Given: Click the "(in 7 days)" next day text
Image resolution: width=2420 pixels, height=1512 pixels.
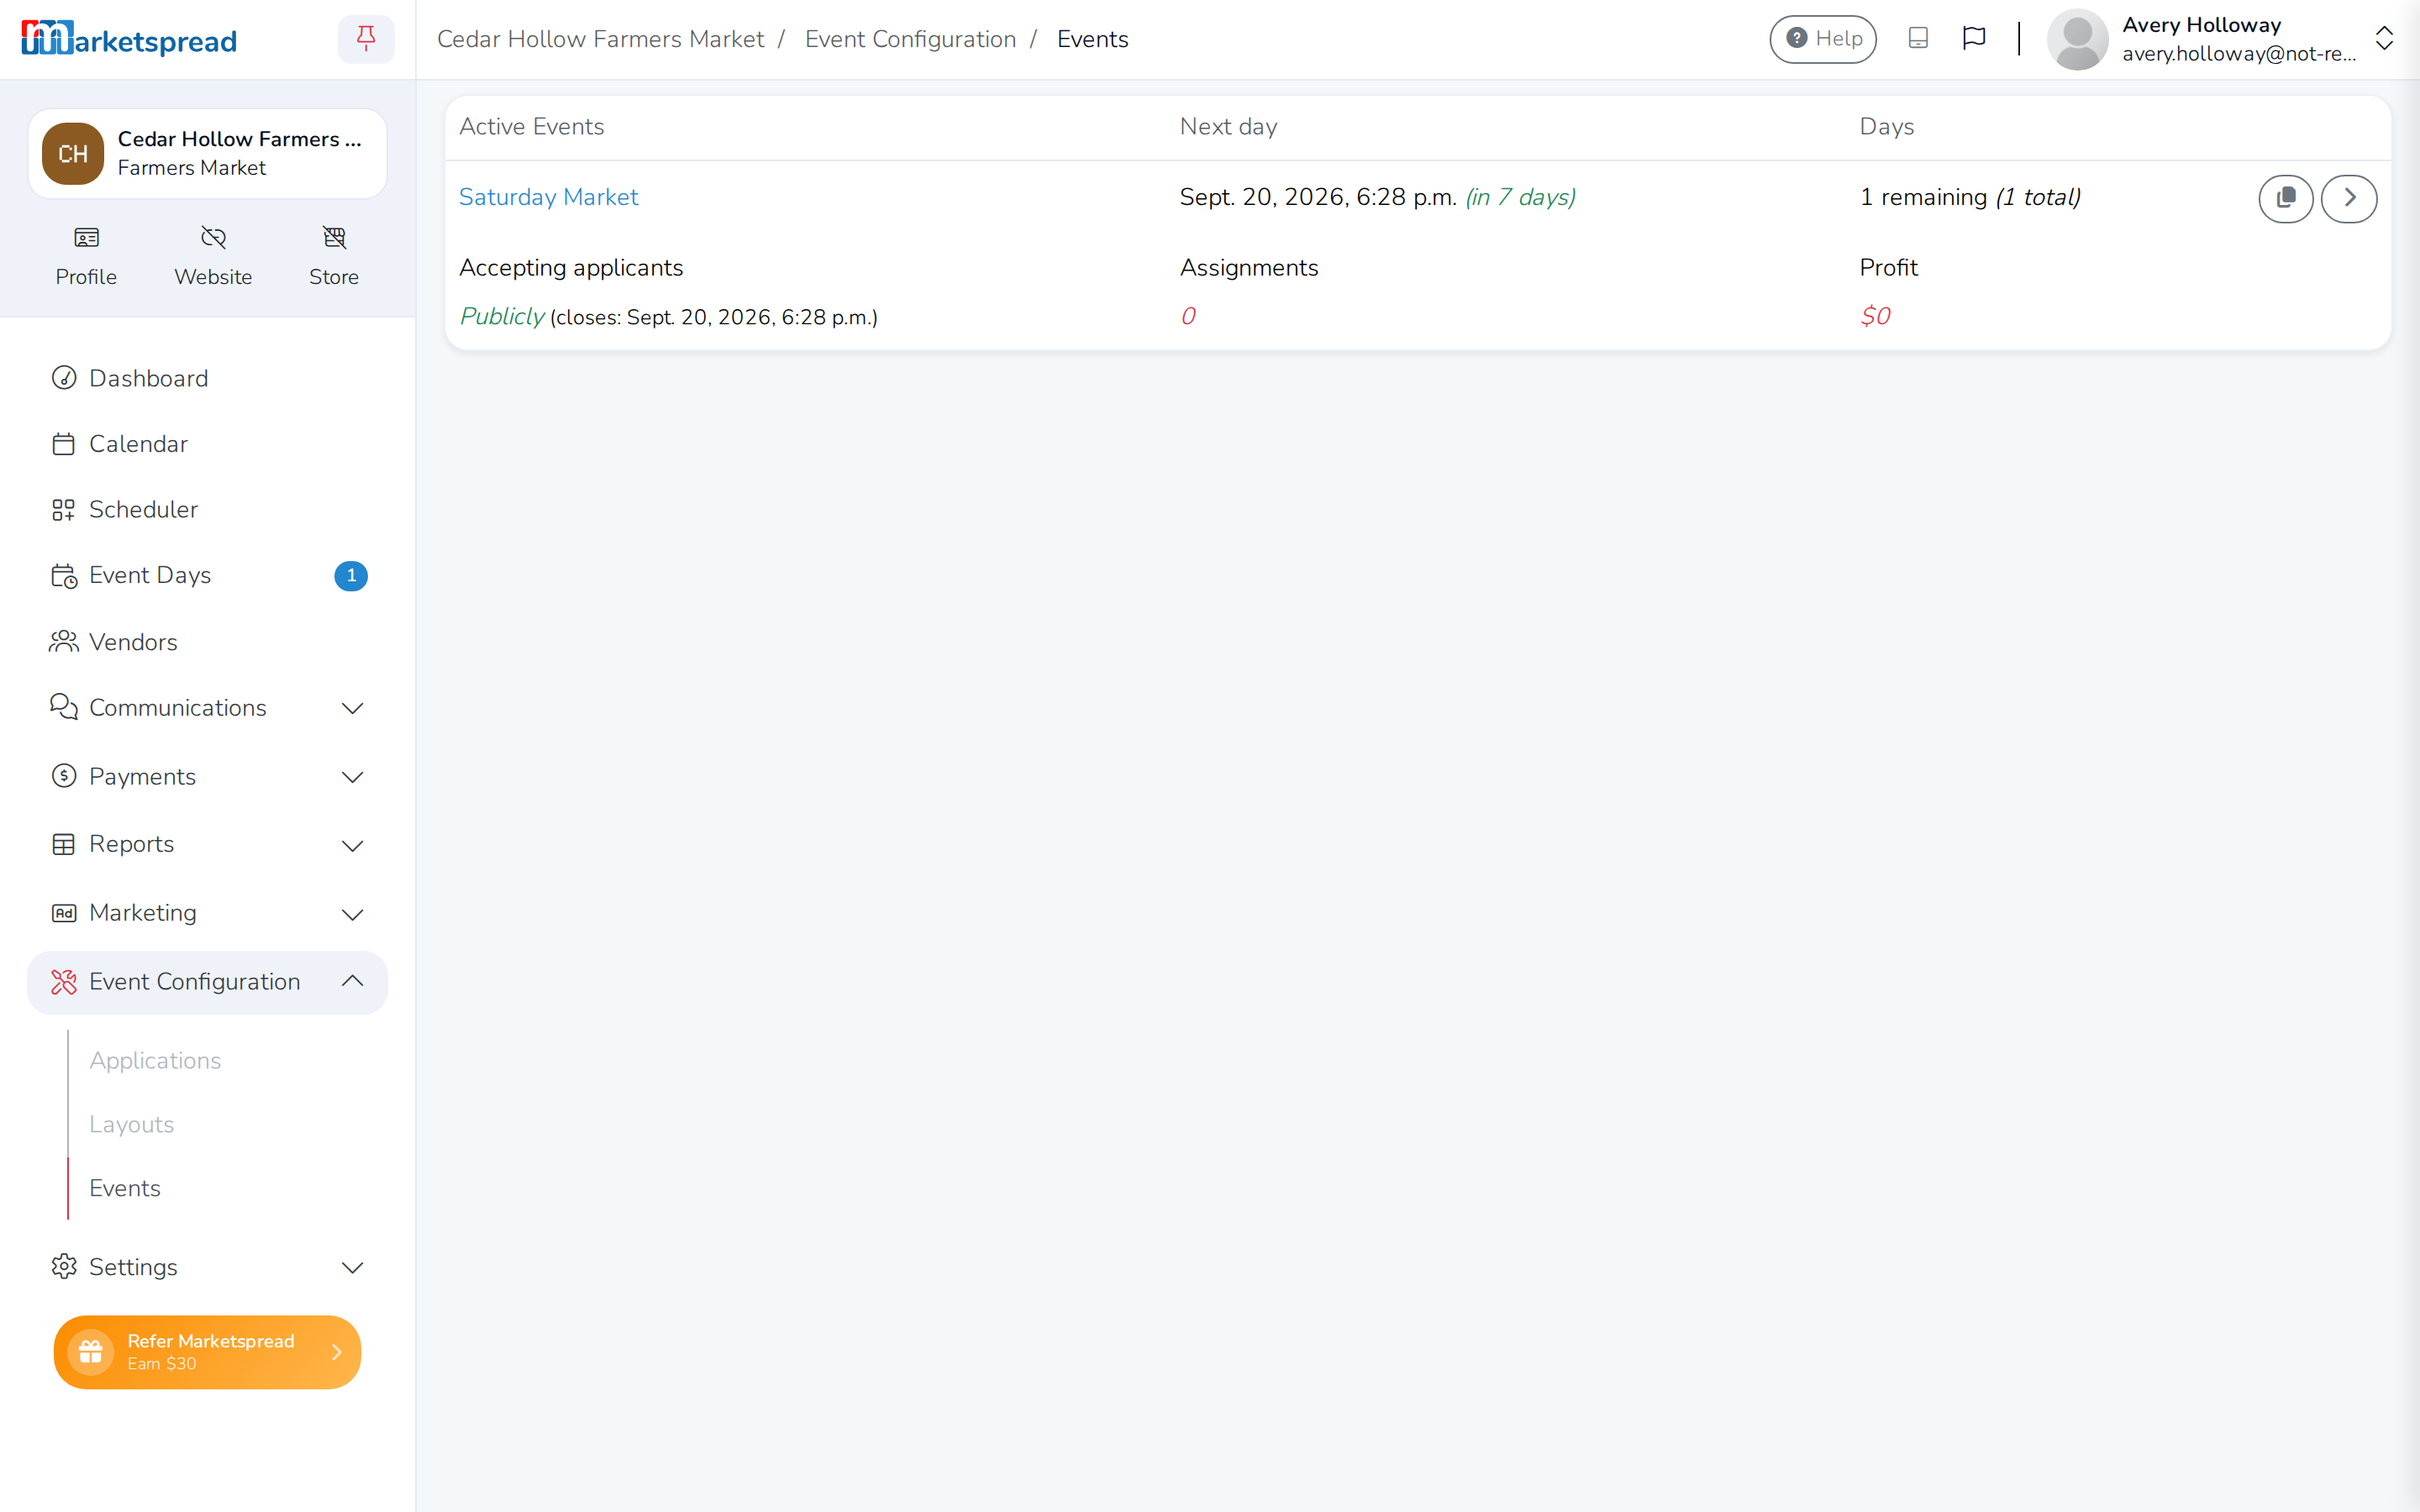Looking at the screenshot, I should pos(1520,197).
